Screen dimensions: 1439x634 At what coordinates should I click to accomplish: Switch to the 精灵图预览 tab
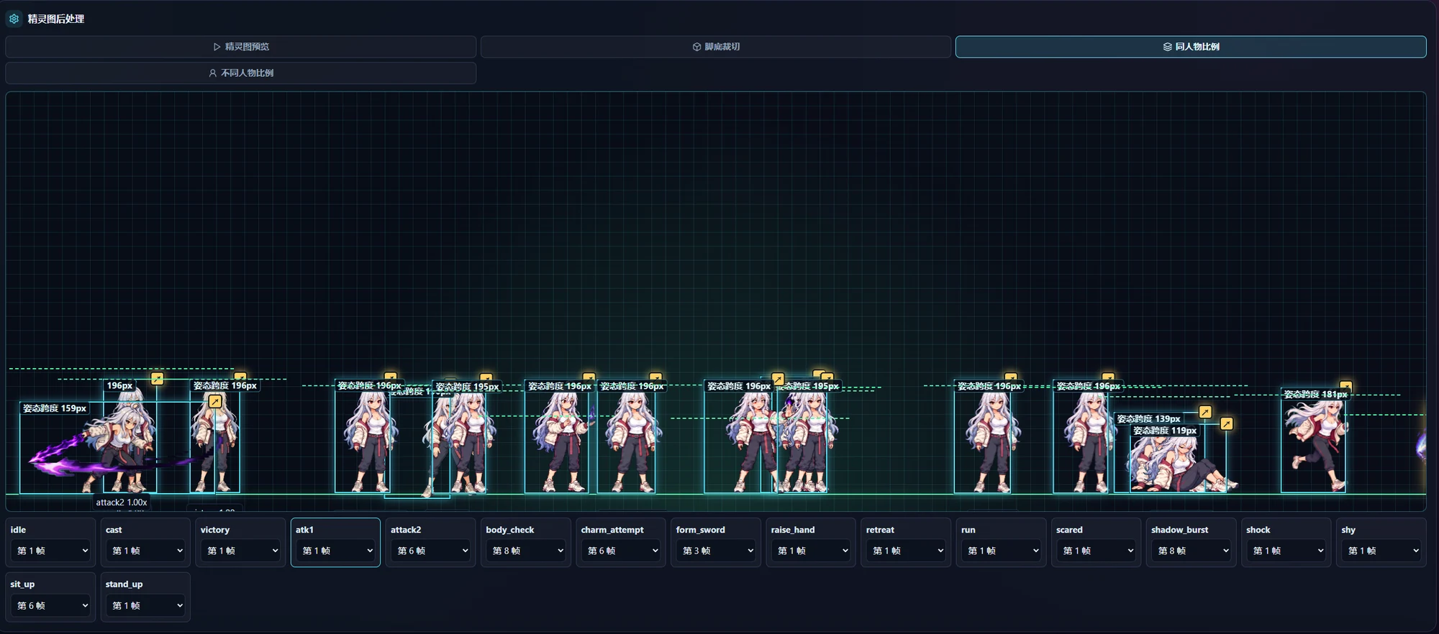(241, 47)
